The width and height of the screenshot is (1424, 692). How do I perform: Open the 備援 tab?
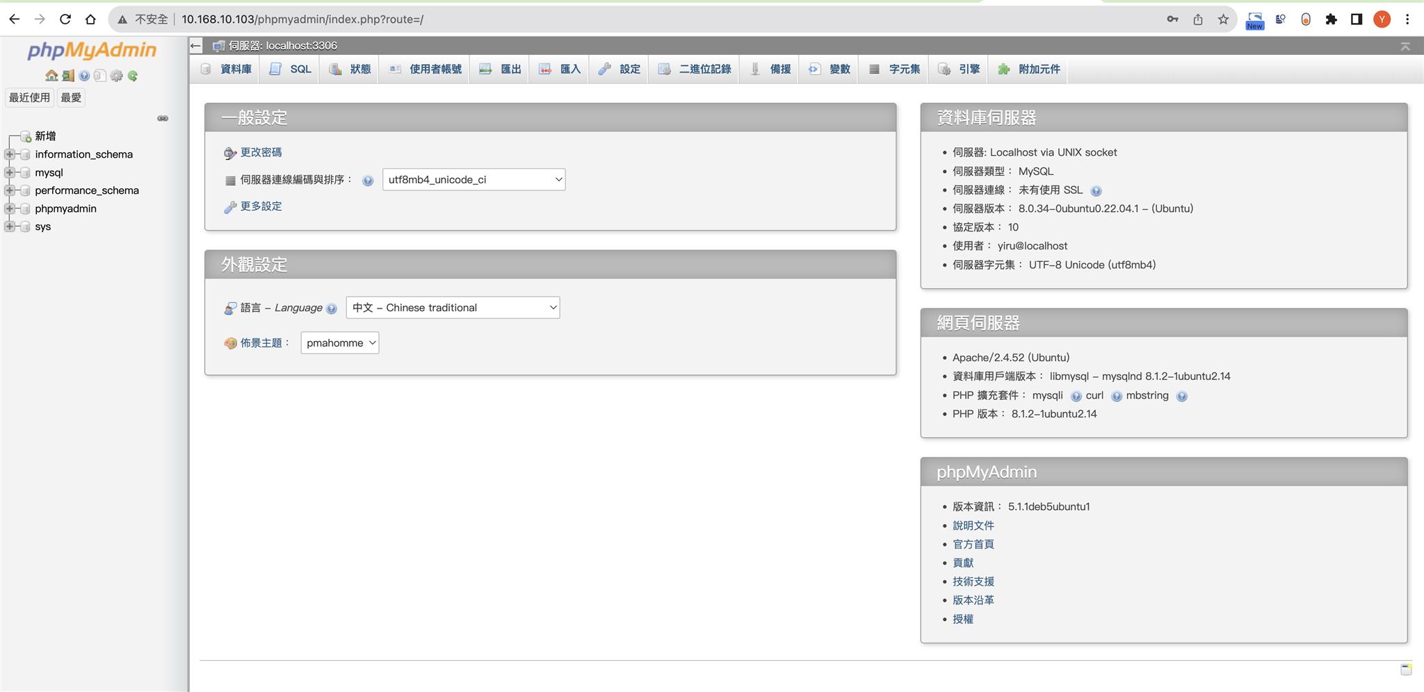(770, 69)
